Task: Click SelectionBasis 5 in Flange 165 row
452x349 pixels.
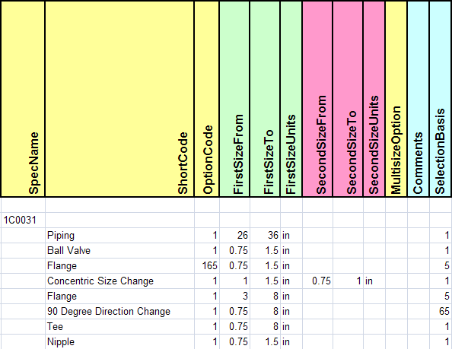Action: pos(441,266)
